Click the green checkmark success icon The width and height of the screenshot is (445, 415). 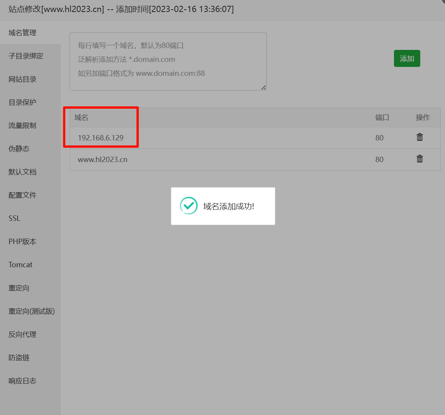(189, 205)
